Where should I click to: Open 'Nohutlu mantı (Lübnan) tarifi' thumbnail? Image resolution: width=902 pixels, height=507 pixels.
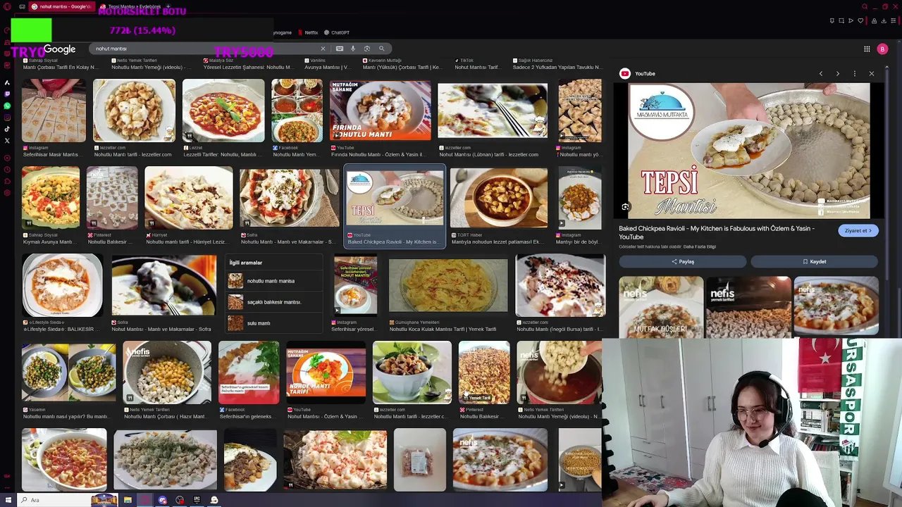pos(493,110)
